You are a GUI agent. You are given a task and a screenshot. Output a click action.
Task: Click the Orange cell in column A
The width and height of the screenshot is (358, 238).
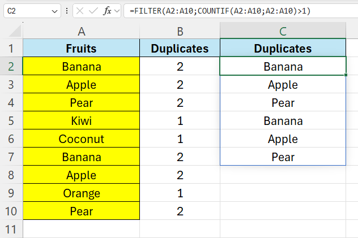(81, 193)
